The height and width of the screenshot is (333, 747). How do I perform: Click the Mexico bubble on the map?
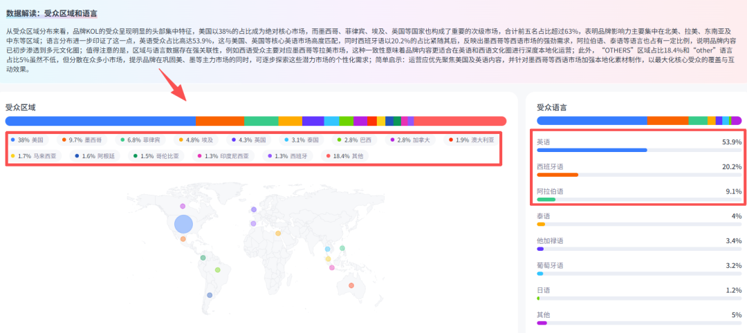point(183,239)
